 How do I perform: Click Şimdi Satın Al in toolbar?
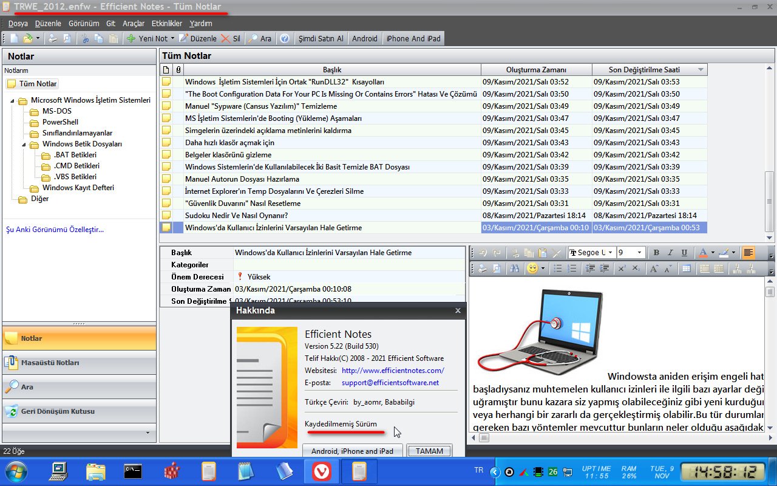click(x=321, y=38)
